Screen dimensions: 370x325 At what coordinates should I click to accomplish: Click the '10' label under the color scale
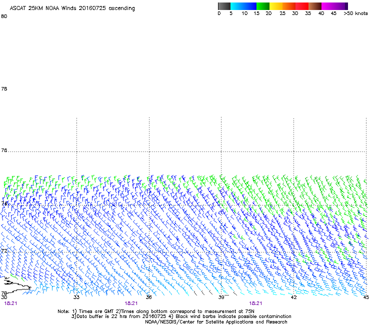coord(244,13)
